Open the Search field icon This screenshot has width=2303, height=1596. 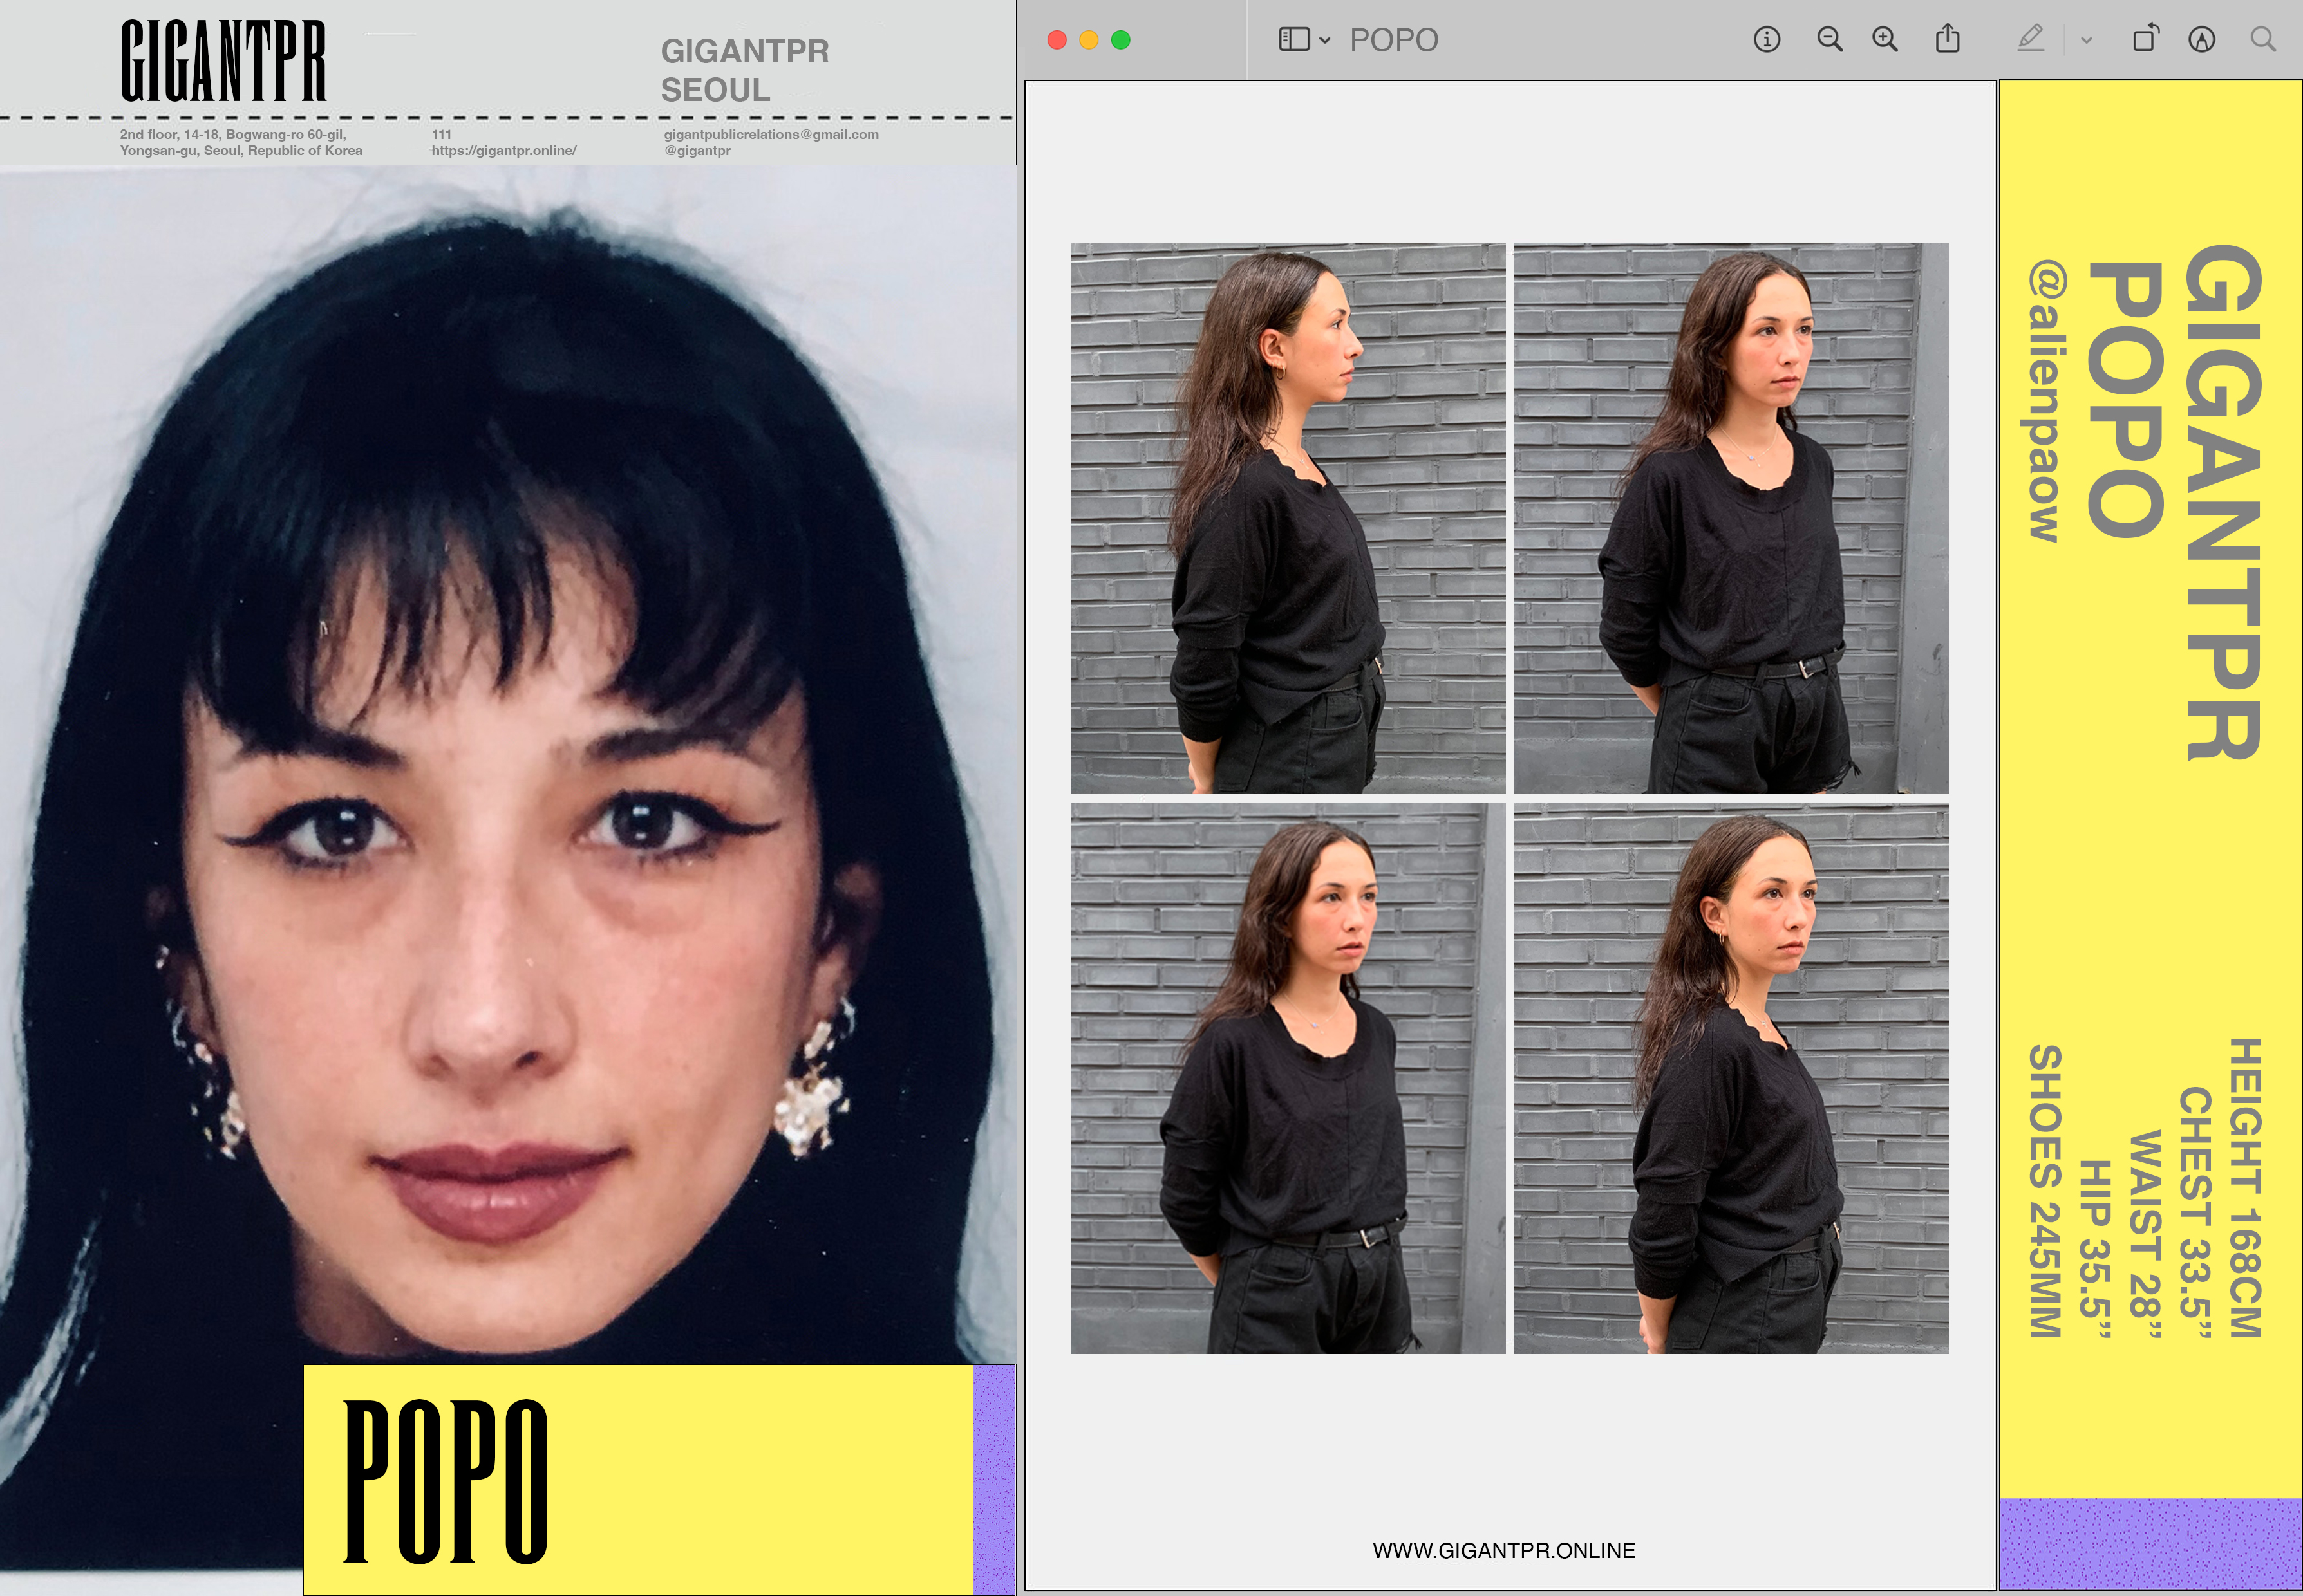2263,40
